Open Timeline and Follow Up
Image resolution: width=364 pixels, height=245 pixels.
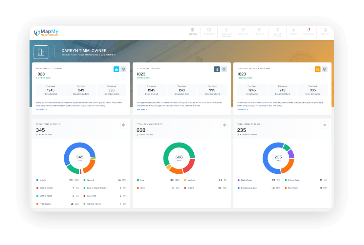point(226,33)
